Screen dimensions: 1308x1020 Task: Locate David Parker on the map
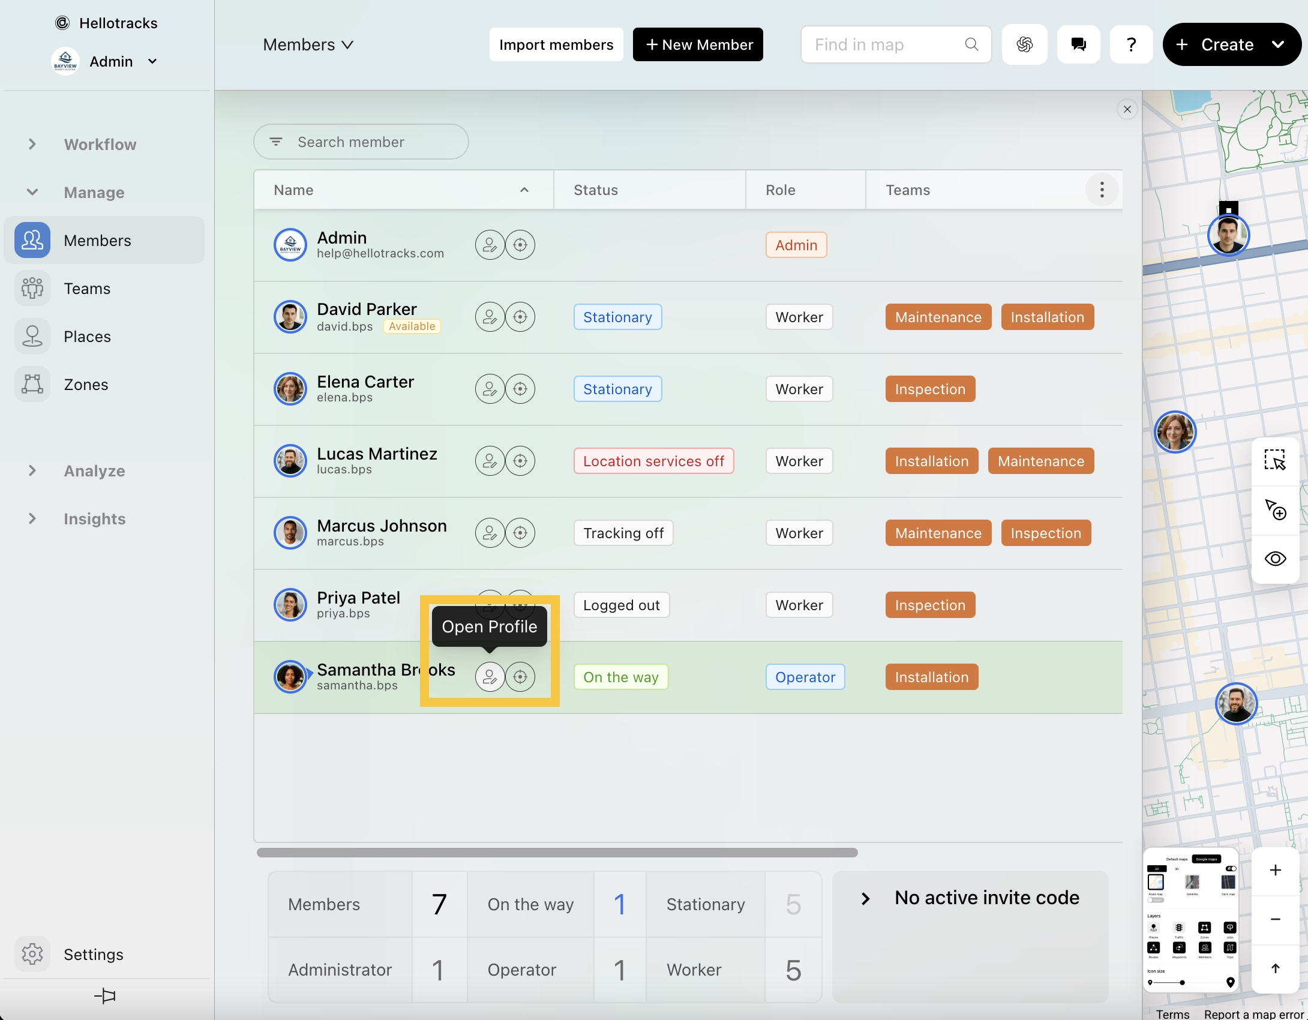pos(520,317)
